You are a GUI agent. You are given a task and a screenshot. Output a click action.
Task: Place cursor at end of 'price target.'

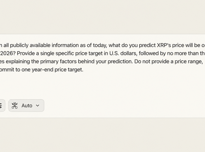pyautogui.click(x=83, y=70)
